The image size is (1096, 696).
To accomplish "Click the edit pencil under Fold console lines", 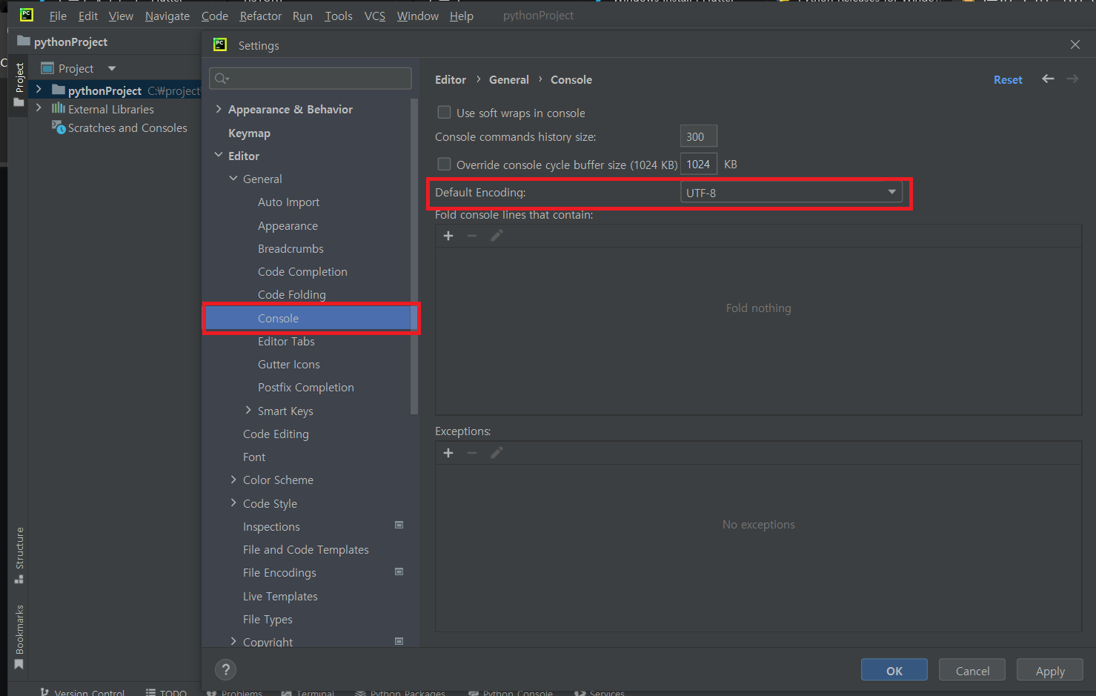I will tap(496, 236).
